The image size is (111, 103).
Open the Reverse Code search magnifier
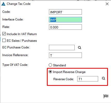click(104, 78)
